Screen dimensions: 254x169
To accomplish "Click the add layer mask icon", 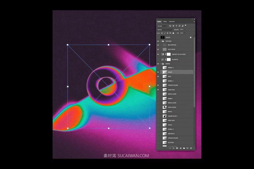I will (x=177, y=148).
